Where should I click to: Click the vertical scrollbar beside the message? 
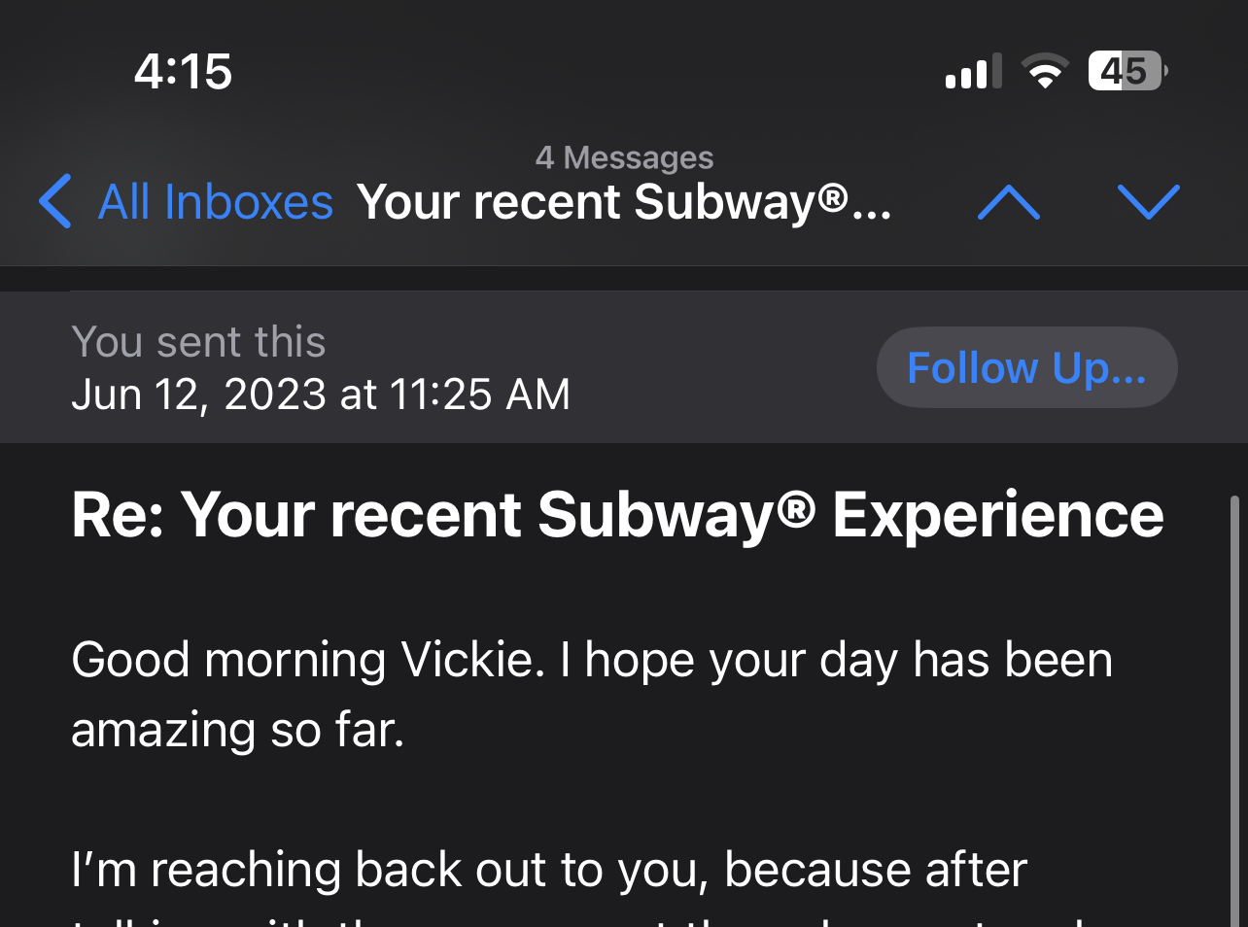[x=1234, y=709]
